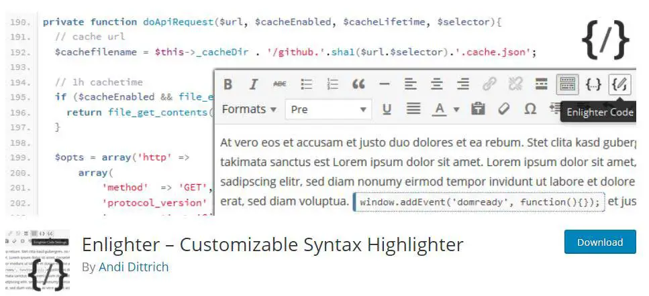Toggle underline formatting
Image resolution: width=649 pixels, height=296 pixels.
point(387,109)
